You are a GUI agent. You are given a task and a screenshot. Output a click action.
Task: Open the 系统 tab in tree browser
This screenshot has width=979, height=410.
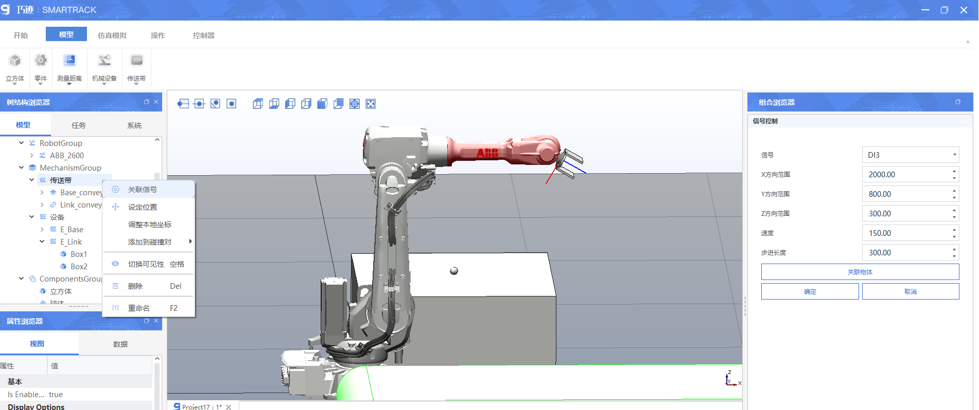click(134, 125)
